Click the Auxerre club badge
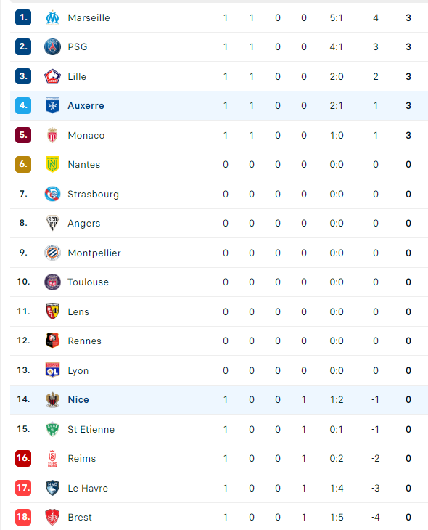Screen dimensions: 428x530 tap(52, 105)
